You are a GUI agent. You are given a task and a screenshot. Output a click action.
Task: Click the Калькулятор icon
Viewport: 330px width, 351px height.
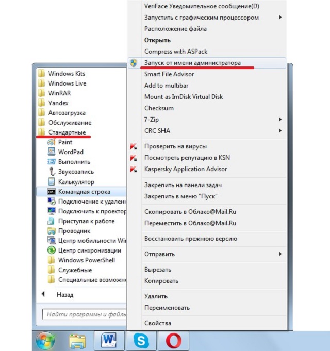pos(51,181)
